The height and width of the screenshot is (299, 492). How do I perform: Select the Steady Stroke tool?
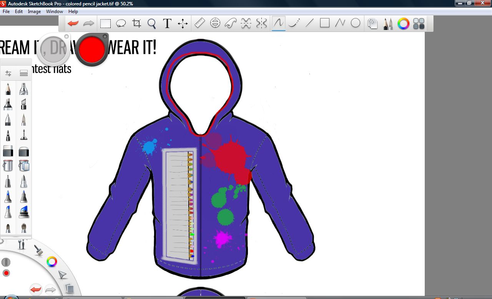[x=294, y=23]
